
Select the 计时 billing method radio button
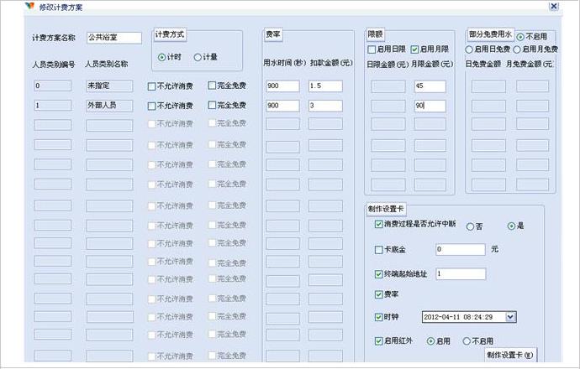pos(161,57)
